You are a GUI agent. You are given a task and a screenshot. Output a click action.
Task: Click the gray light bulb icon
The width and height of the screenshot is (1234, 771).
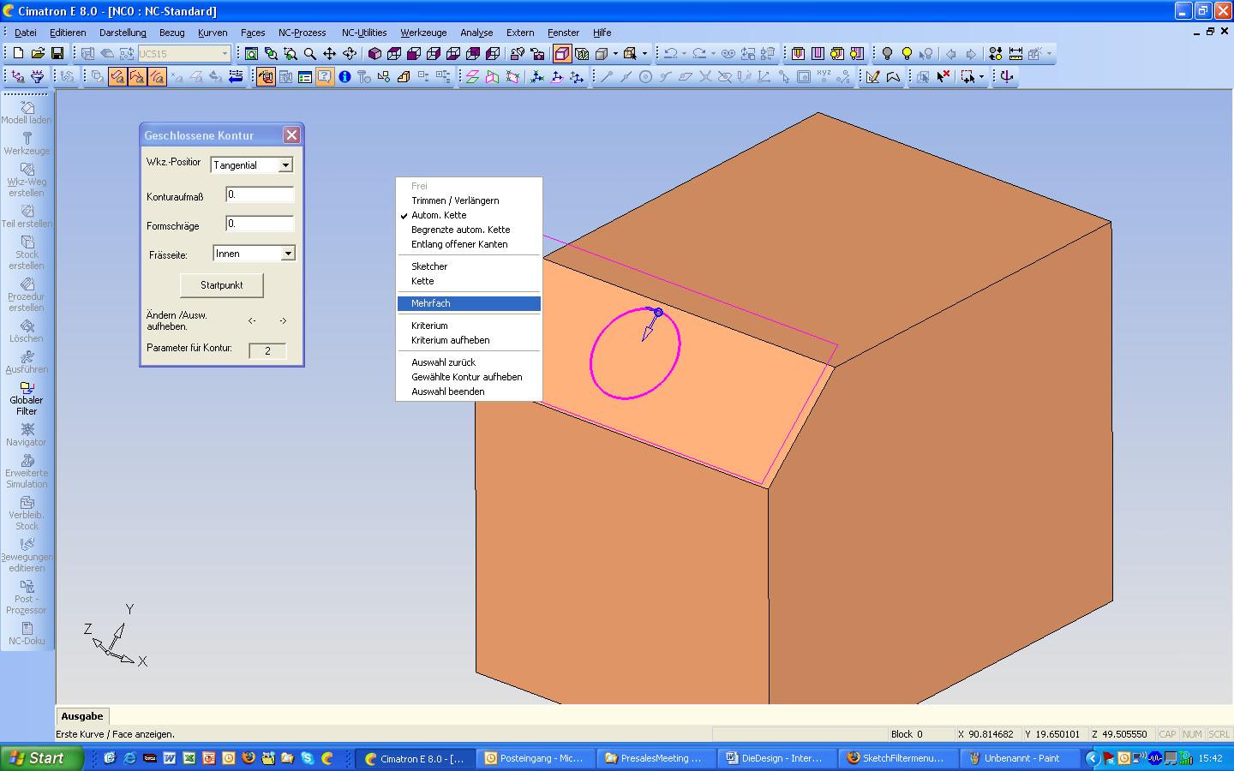[887, 53]
